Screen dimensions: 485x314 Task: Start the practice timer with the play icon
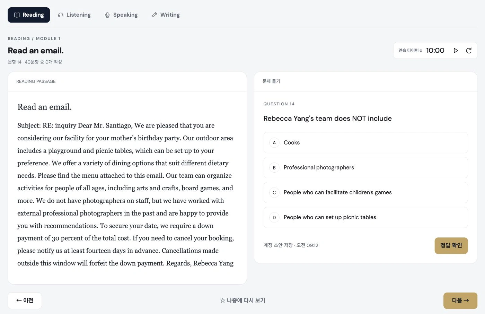click(456, 51)
